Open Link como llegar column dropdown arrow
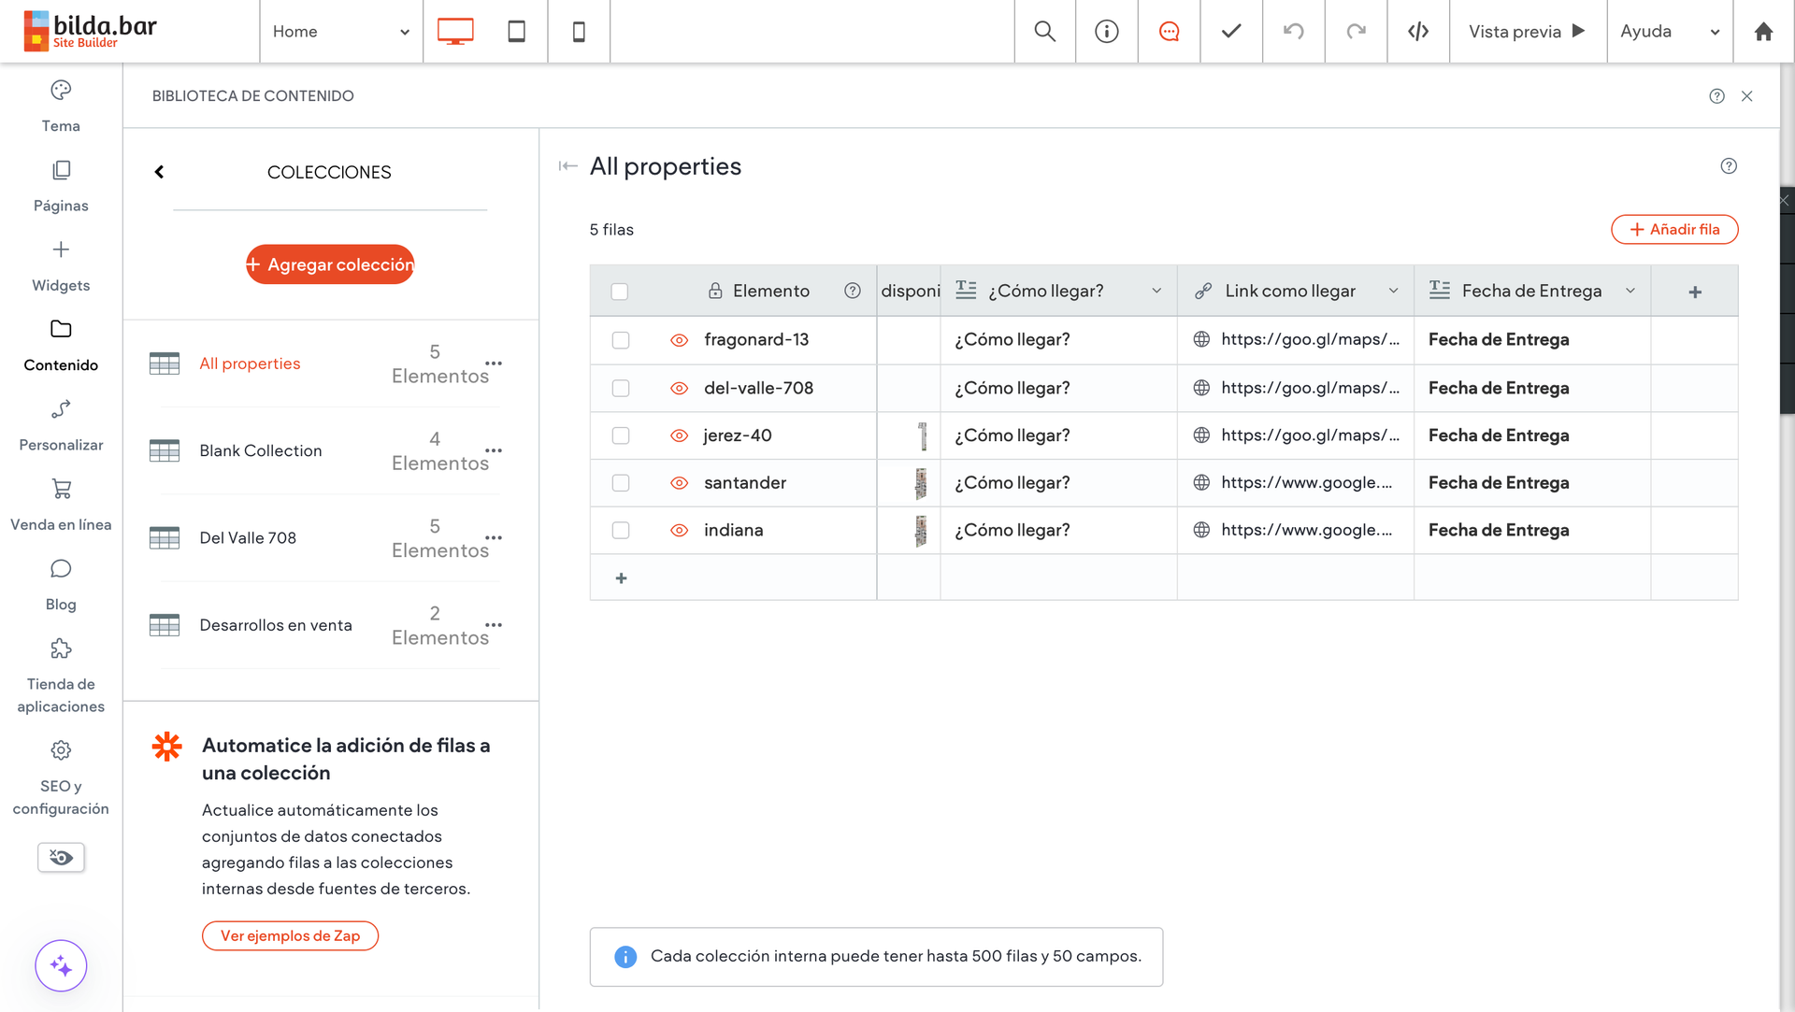Image resolution: width=1795 pixels, height=1012 pixels. pyautogui.click(x=1393, y=291)
